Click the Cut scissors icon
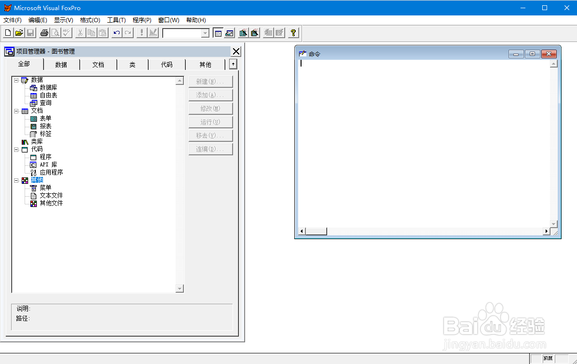The height and width of the screenshot is (364, 577). click(80, 33)
